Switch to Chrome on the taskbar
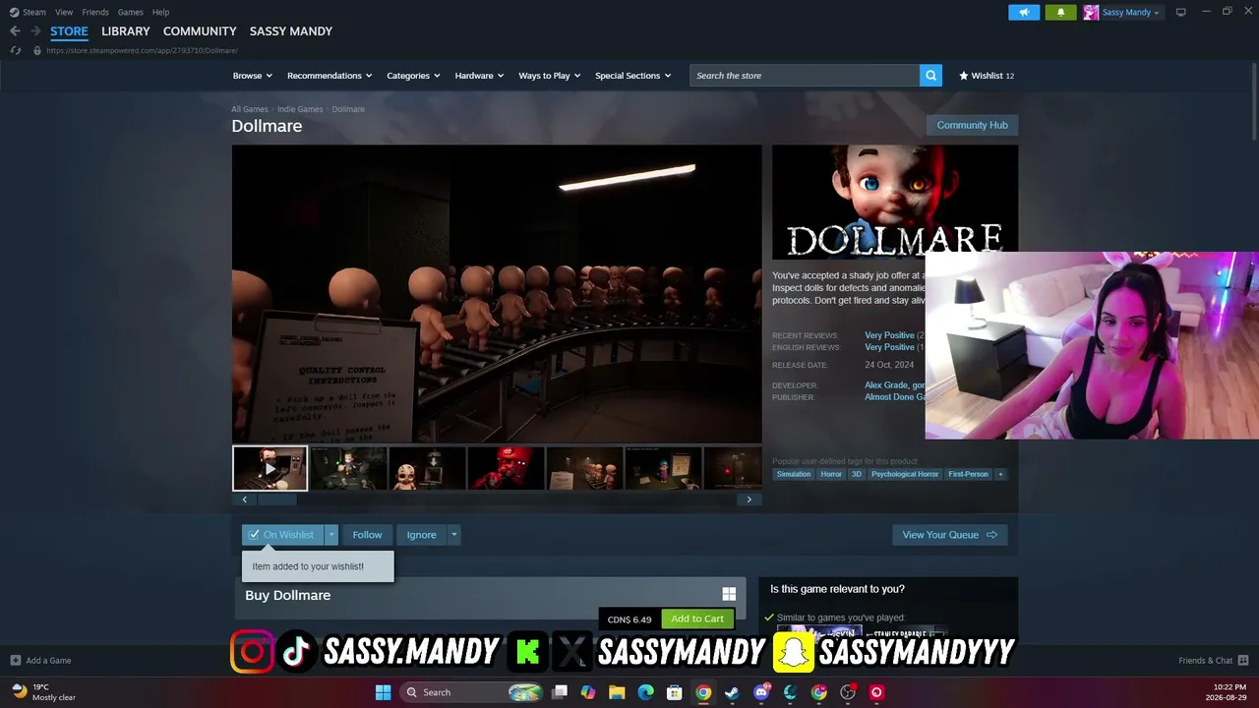This screenshot has width=1259, height=708. click(703, 692)
